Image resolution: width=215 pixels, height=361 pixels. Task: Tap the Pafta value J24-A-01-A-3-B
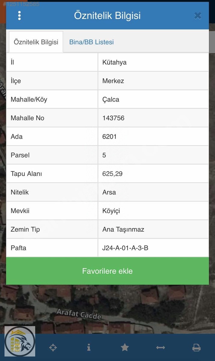click(x=125, y=248)
